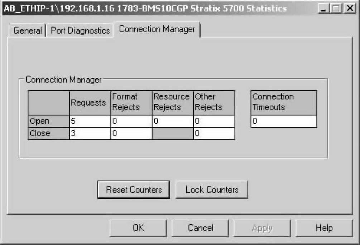Minimize the Stratix 5700 Statistics window
Screen dimensions: 360x245
[x=323, y=9]
